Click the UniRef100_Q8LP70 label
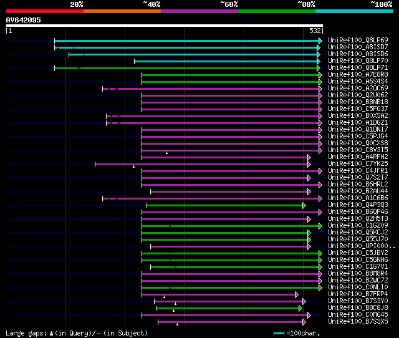 pos(358,61)
